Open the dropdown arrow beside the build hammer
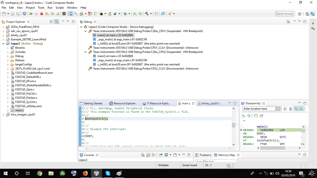Image resolution: width=317 pixels, height=178 pixels. [x=151, y=14]
